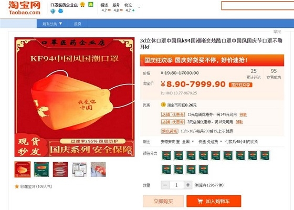Click the favorite star icon 收藏宝贝

click(17, 186)
